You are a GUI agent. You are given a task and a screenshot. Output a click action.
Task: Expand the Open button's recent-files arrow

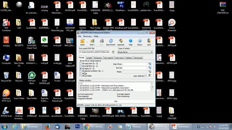click(x=87, y=42)
